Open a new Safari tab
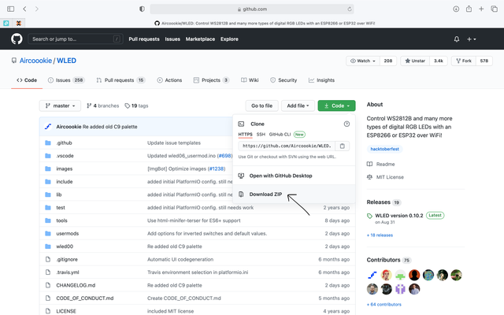504x315 pixels. point(481,9)
